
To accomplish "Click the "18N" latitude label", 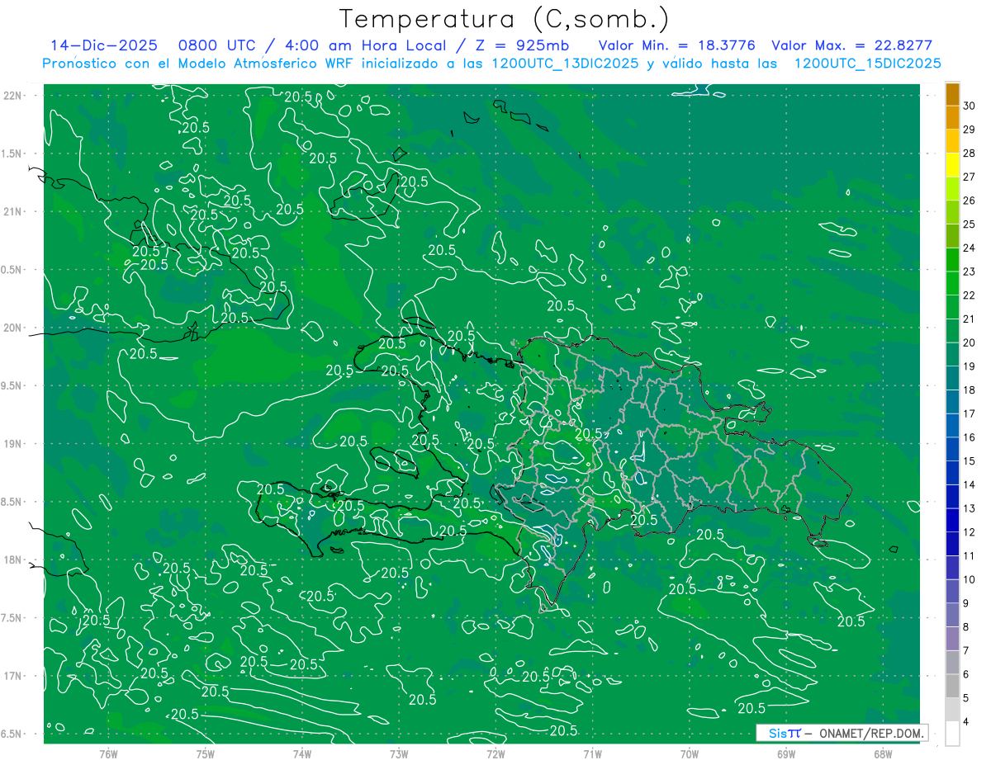I will [12, 560].
